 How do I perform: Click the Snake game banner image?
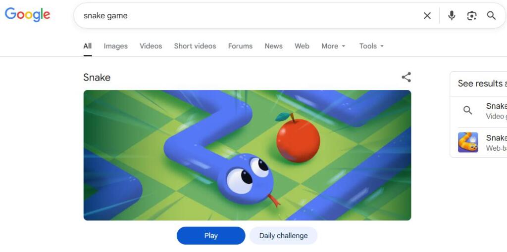[247, 155]
